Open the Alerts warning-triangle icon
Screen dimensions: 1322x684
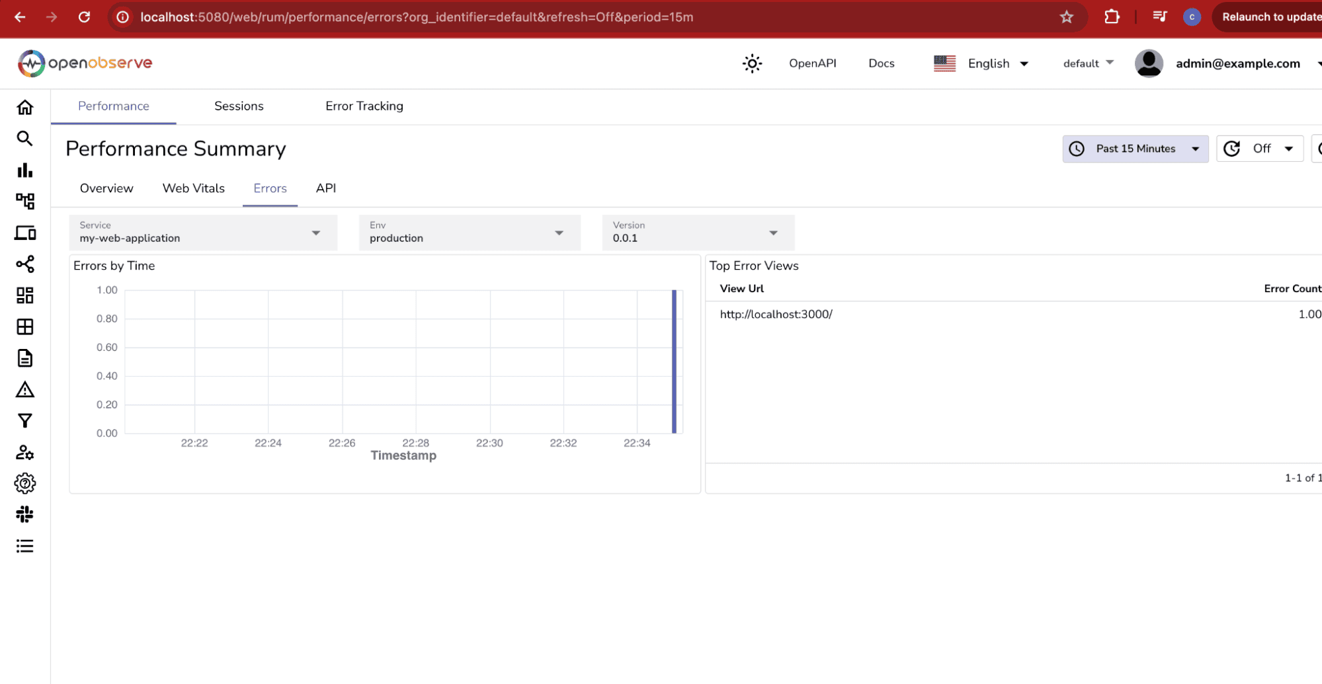point(24,389)
